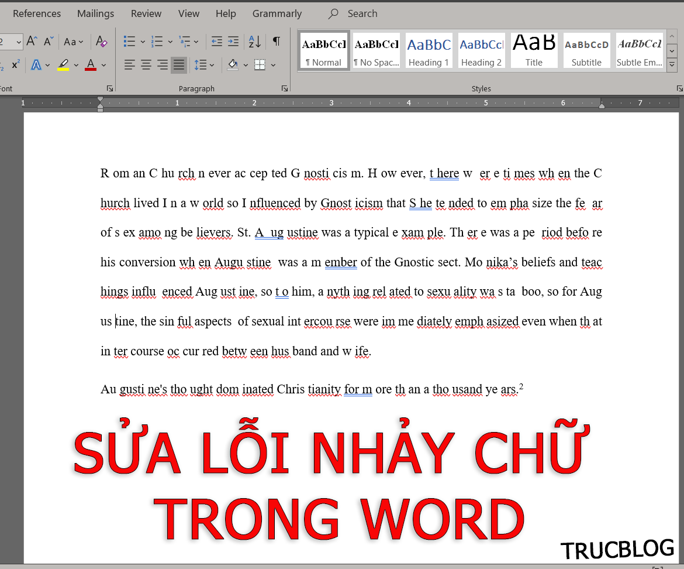Click the Search box

point(362,13)
